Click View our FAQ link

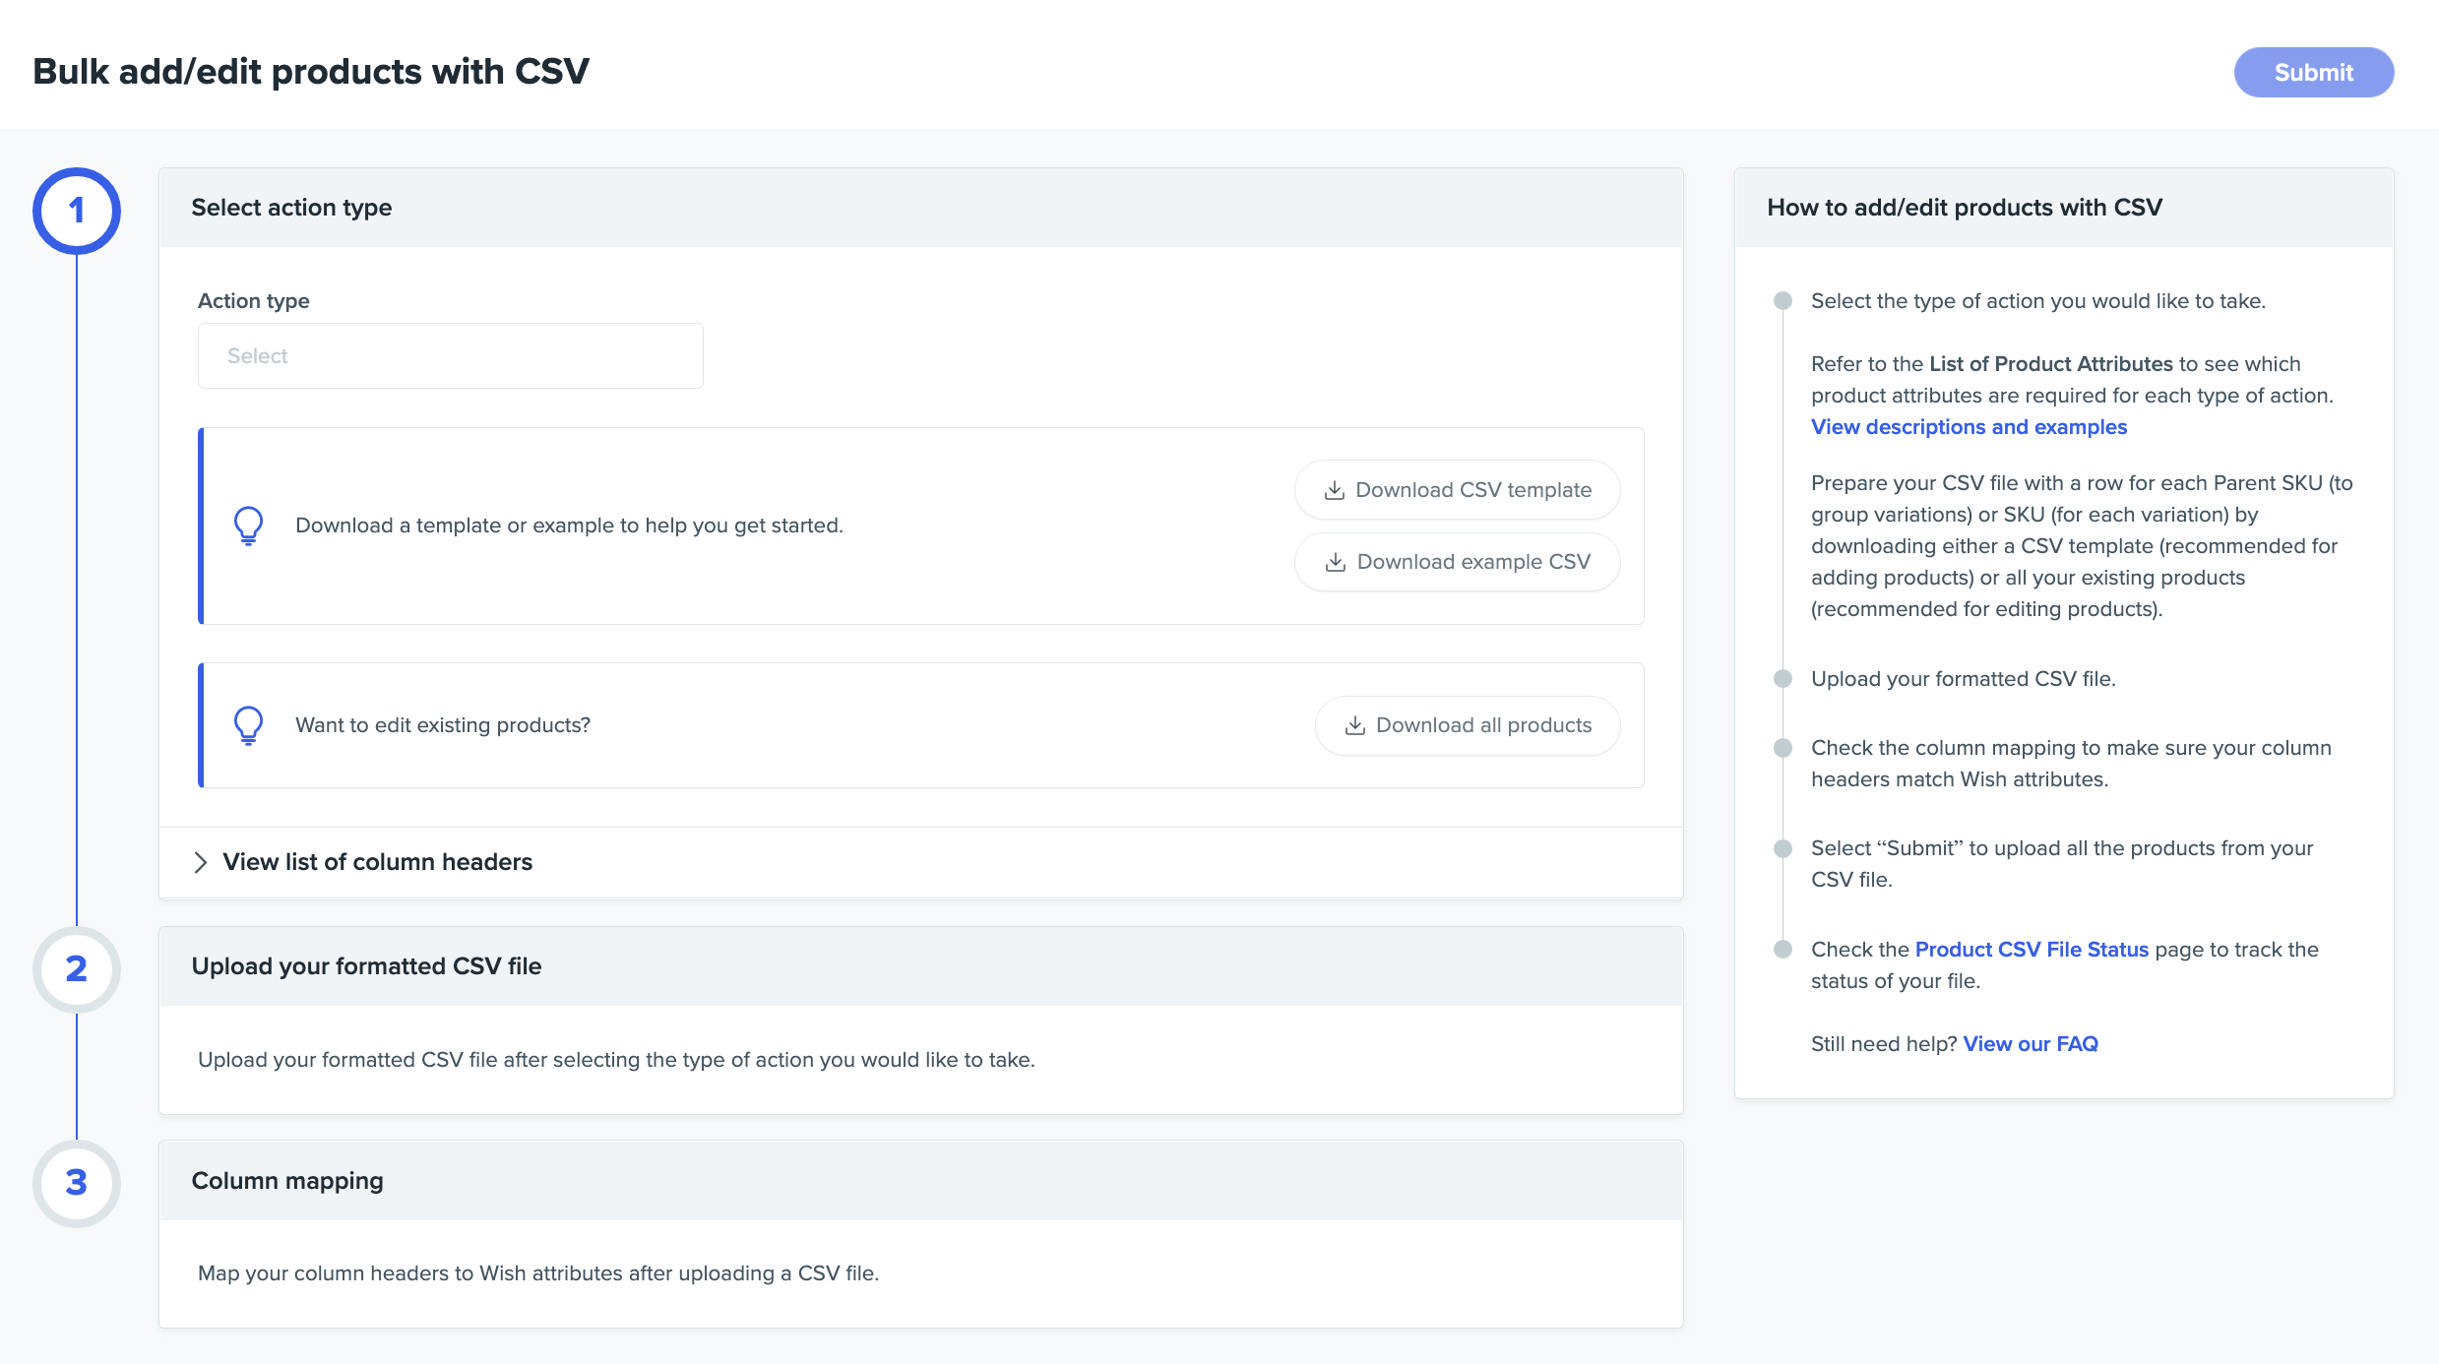click(x=2031, y=1044)
